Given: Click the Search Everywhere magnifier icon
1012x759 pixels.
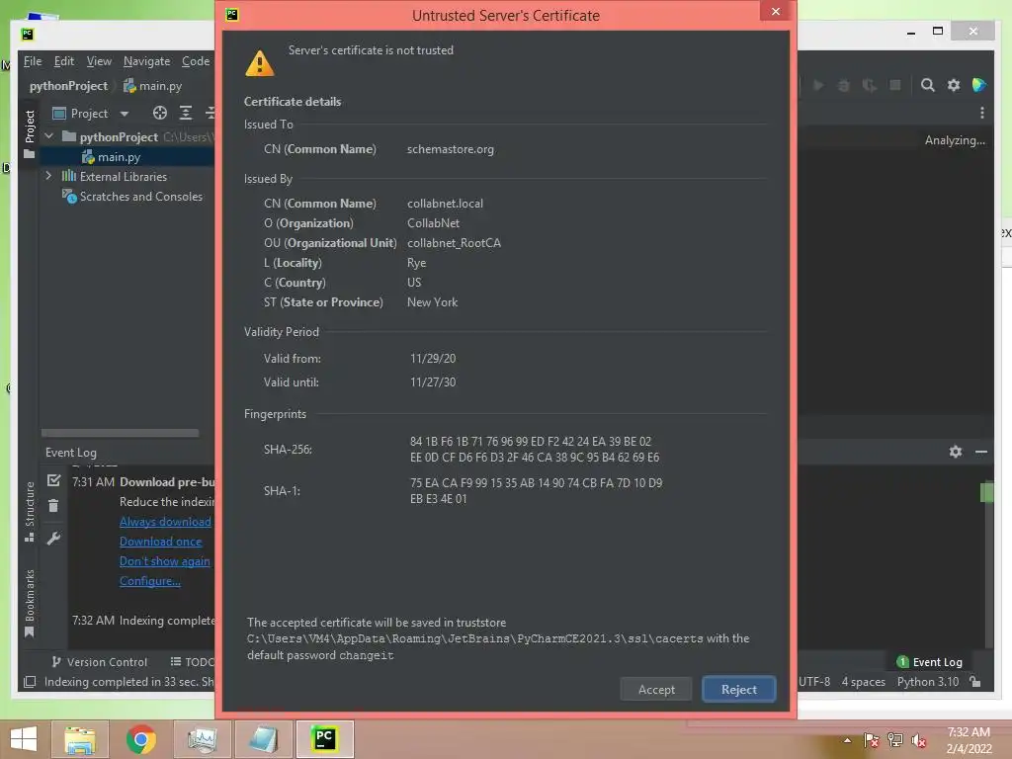Looking at the screenshot, I should click(x=927, y=85).
